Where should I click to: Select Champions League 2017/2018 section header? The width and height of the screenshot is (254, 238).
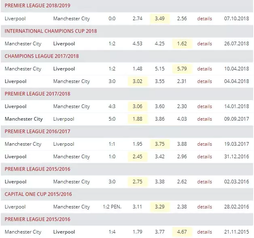[42, 56]
